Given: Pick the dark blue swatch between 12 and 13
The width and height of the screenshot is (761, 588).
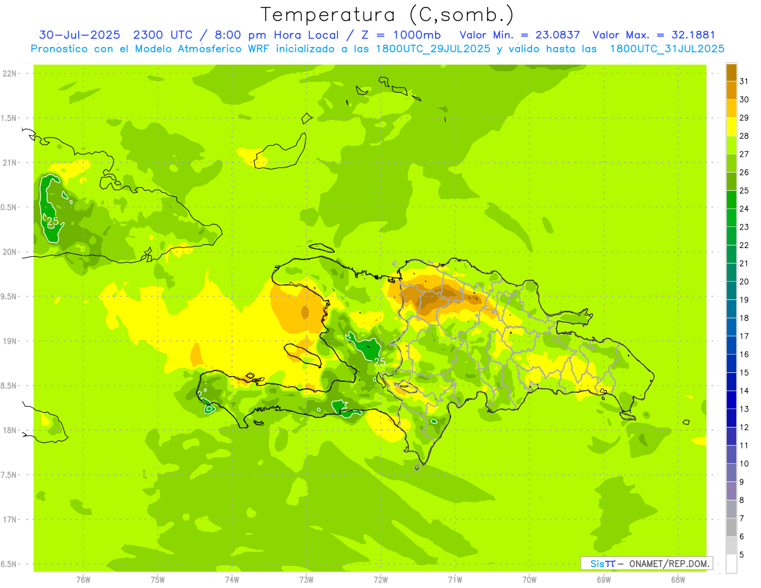Looking at the screenshot, I should [x=731, y=418].
